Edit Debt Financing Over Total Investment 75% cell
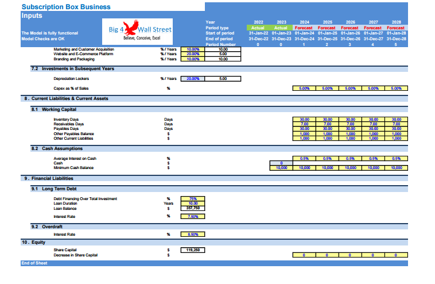This screenshot has height=284, width=435. (x=193, y=199)
